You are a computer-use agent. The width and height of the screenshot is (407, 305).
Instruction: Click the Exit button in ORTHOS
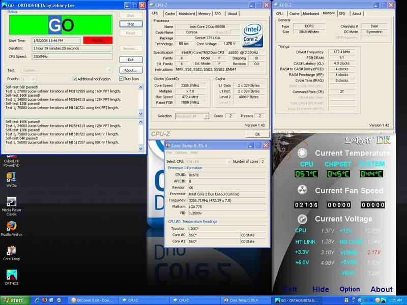click(131, 59)
